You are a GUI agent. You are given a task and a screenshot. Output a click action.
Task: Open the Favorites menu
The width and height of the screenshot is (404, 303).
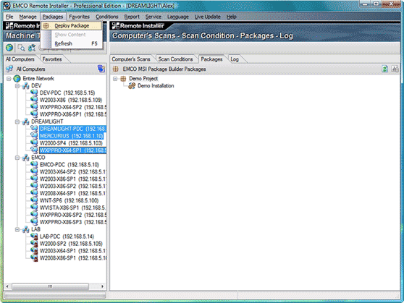(x=80, y=17)
